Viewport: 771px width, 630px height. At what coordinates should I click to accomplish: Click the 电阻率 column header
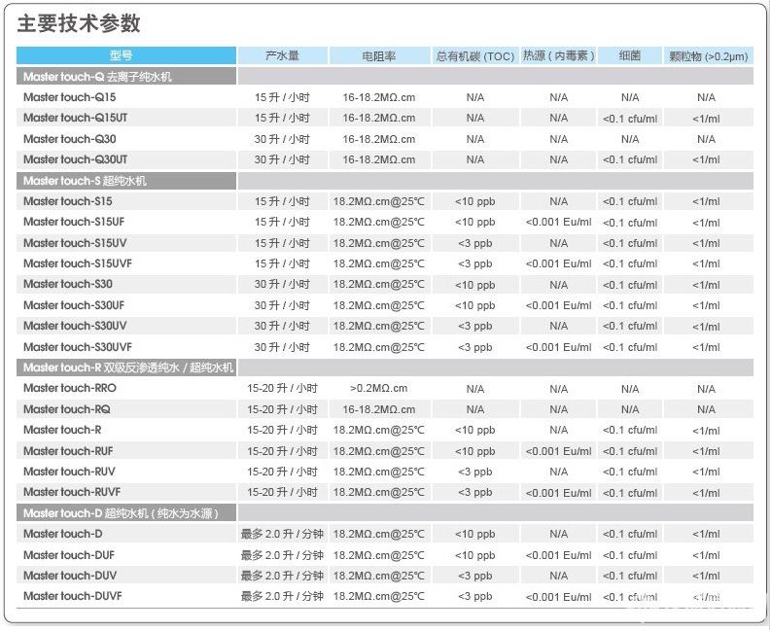coord(378,56)
